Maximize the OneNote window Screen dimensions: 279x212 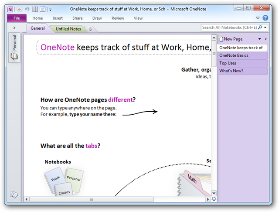click(248, 8)
